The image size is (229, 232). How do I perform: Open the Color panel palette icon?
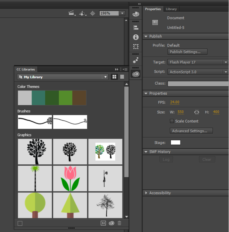pos(136,14)
